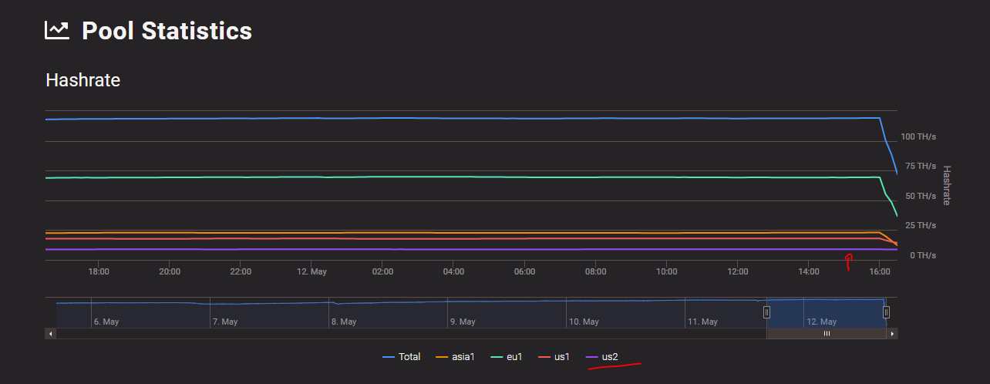Viewport: 990px width, 384px height.
Task: Click the 11. May navigator label
Action: click(702, 322)
